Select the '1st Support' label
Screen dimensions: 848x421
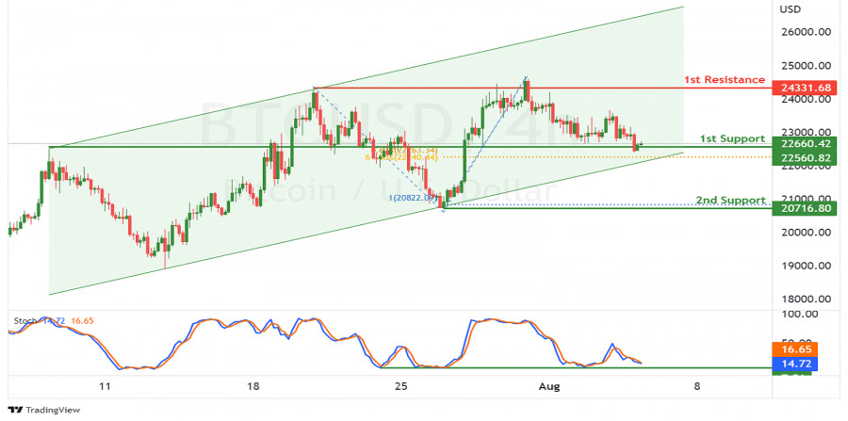click(x=732, y=139)
